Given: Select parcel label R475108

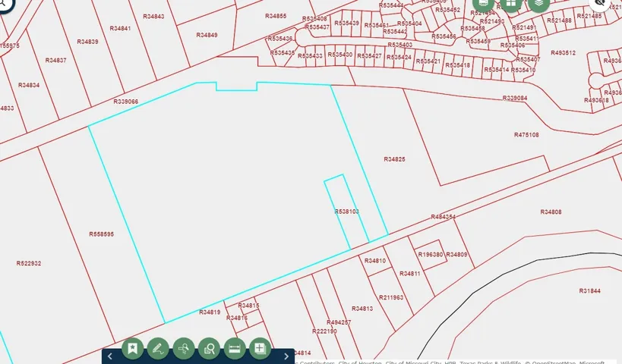Looking at the screenshot, I should click(x=526, y=135).
